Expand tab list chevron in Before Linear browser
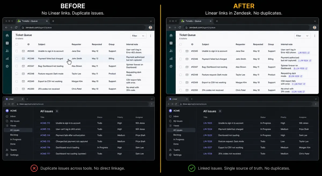The width and height of the screenshot is (322, 176). click(152, 99)
